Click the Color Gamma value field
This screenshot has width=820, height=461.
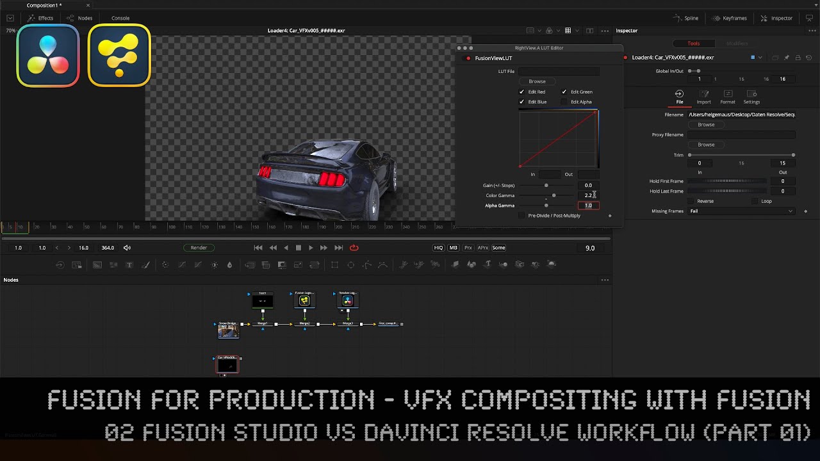tap(588, 195)
